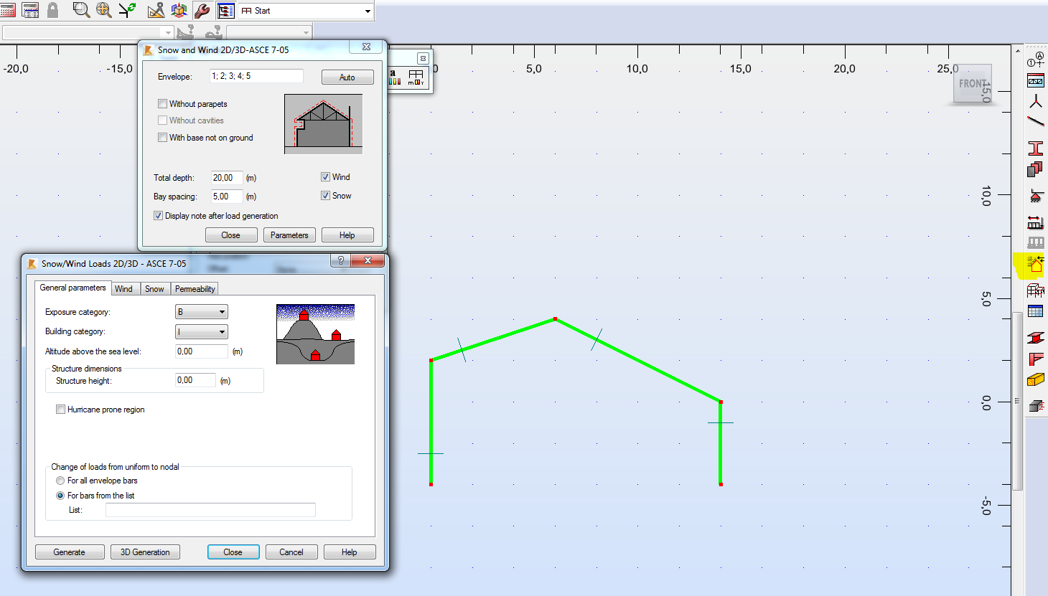1048x596 pixels.
Task: Enable the Without parapets checkbox
Action: pos(162,104)
